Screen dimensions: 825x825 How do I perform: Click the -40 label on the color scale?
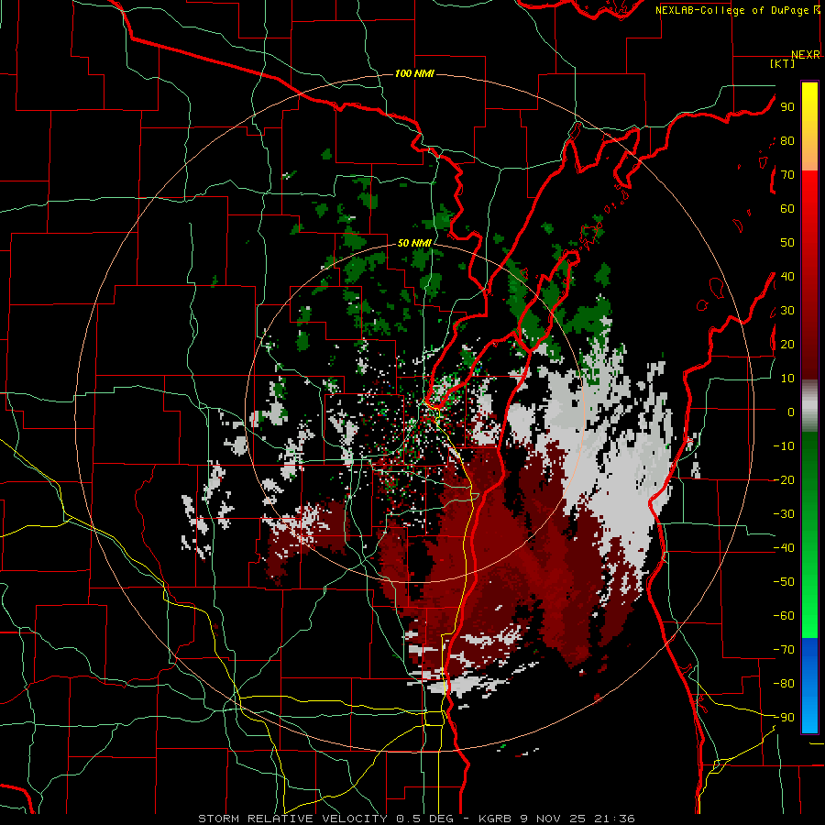coord(784,548)
